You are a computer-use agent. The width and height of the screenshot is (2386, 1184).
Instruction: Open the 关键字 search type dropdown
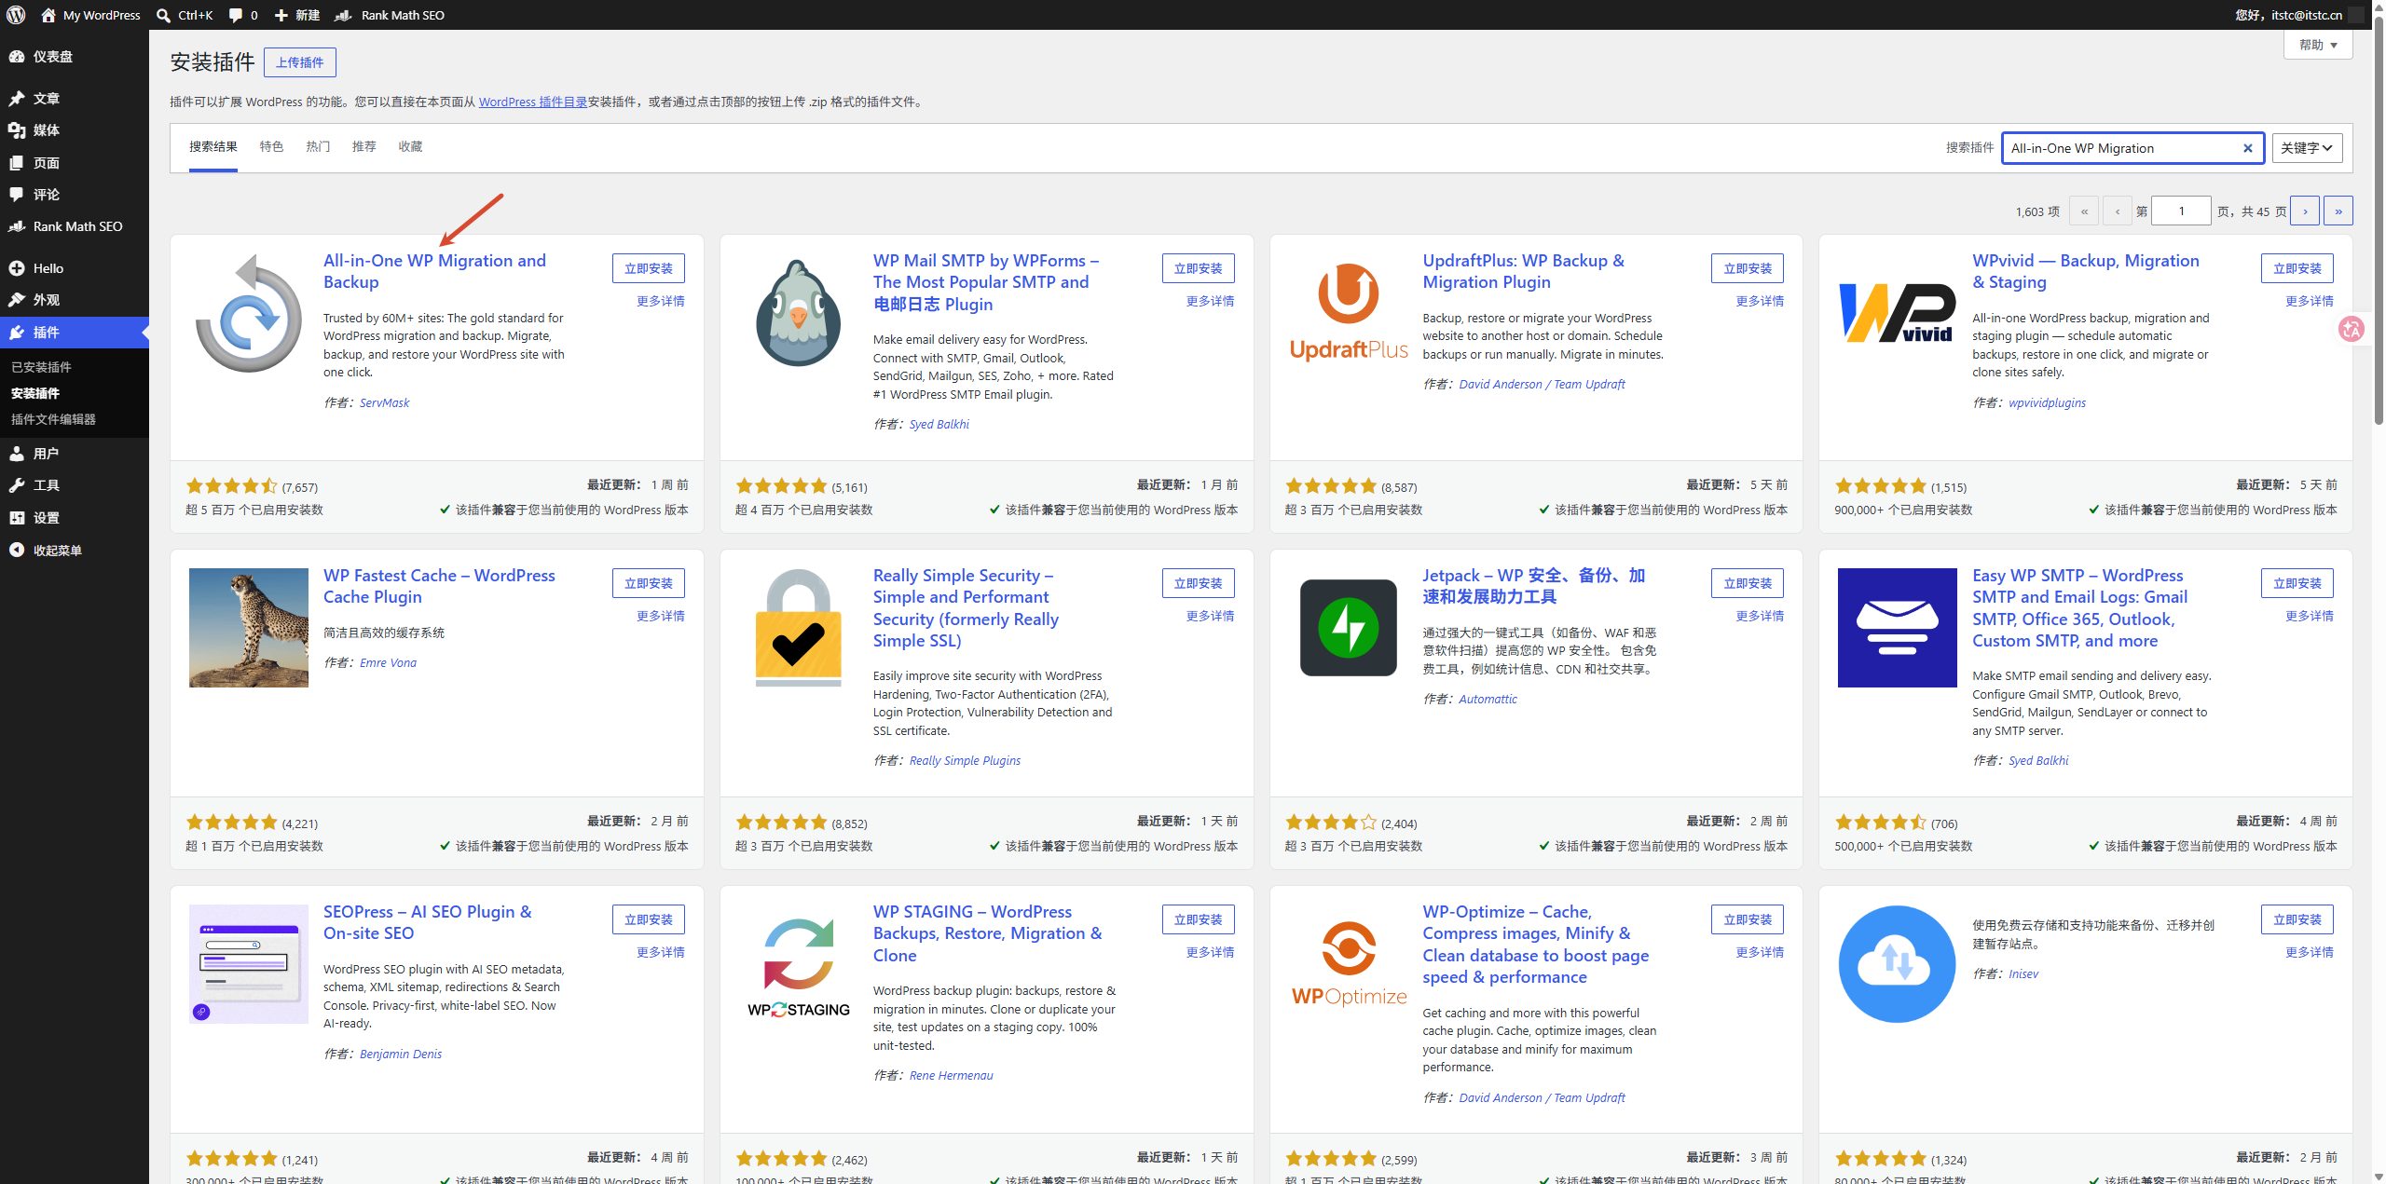2307,148
